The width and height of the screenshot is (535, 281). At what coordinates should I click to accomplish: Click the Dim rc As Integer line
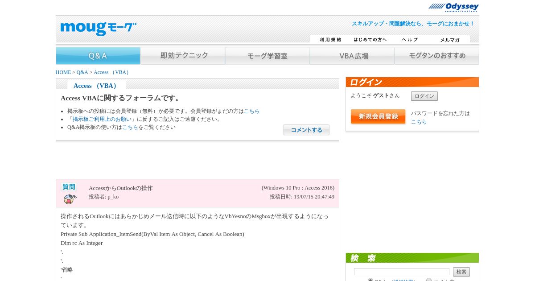pos(82,243)
